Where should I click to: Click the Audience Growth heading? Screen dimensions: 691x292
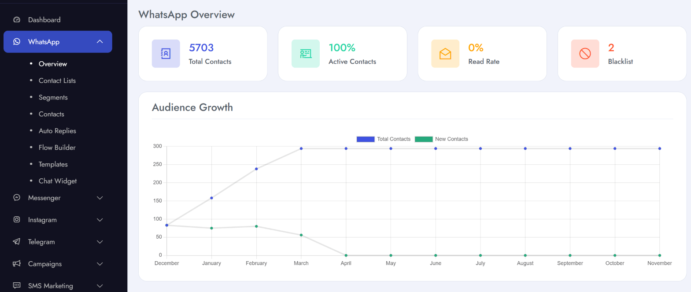point(192,107)
